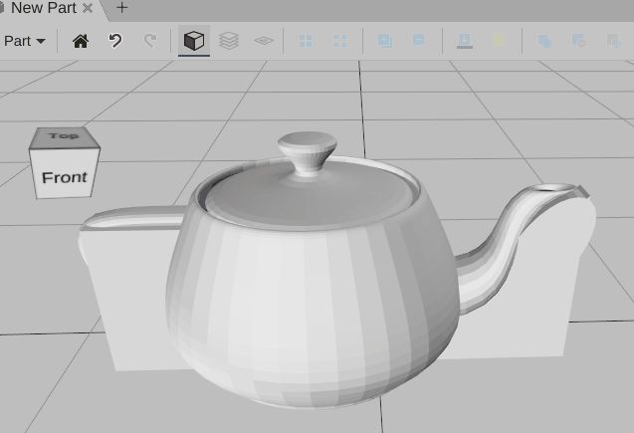Screen dimensions: 634x433
Task: Click the redo arrow icon
Action: click(x=150, y=41)
